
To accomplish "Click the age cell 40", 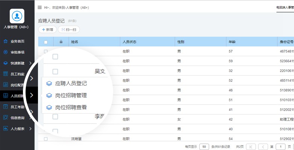I will 230,129.
